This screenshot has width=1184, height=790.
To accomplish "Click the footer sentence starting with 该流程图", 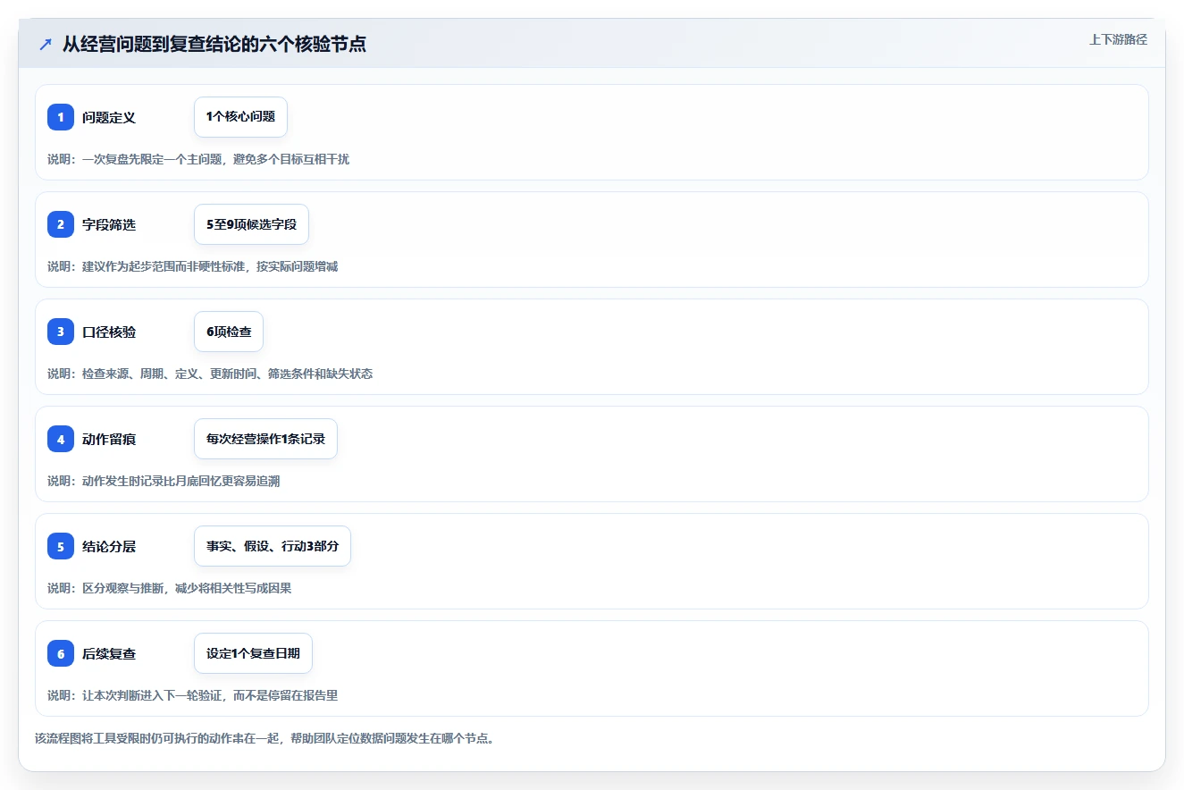I will tap(265, 739).
